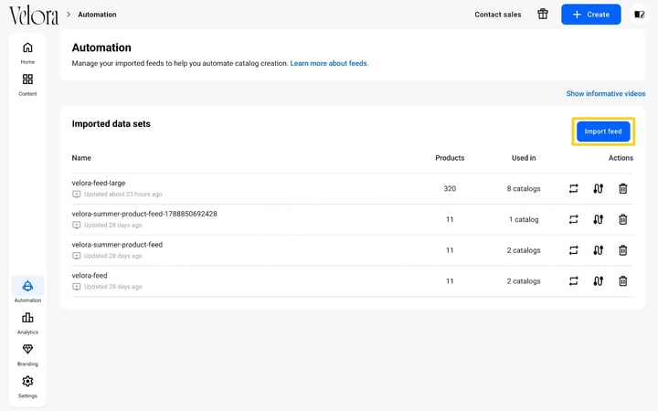The height and width of the screenshot is (411, 658).
Task: Open Settings gear in sidebar
Action: (27, 381)
